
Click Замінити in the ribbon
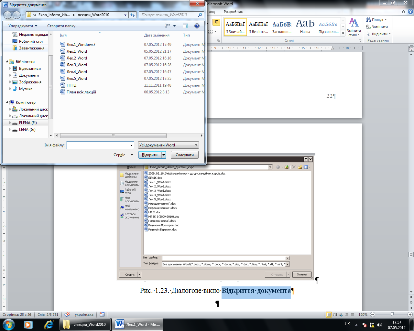click(x=377, y=27)
